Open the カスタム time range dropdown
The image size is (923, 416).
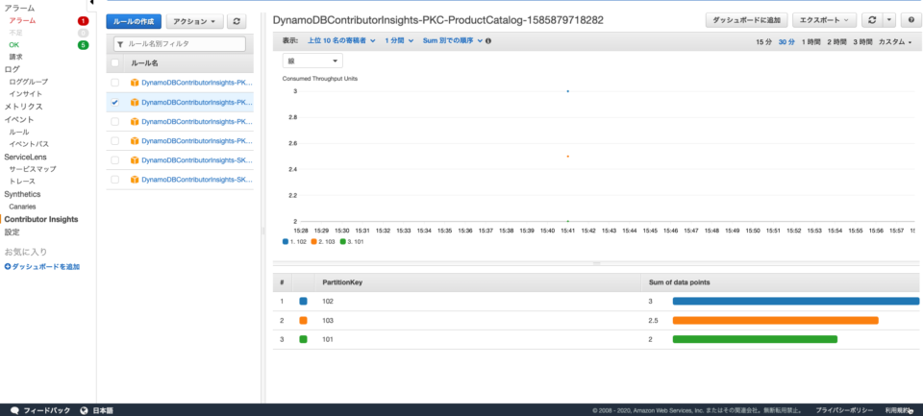[895, 41]
